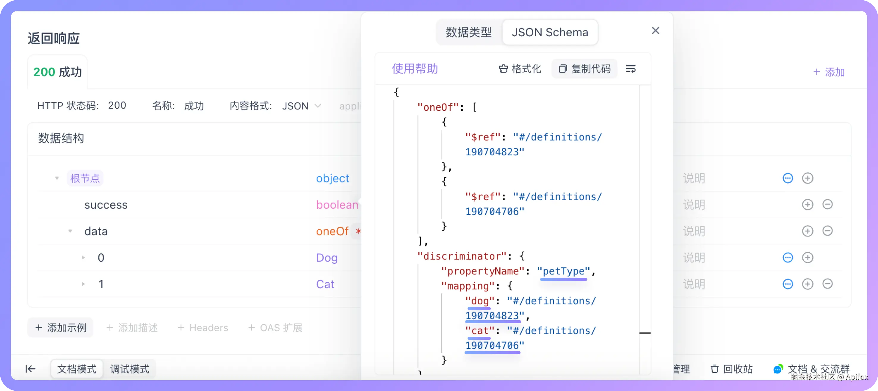Add sibling after success row
Screen dimensions: 878x391
(807, 204)
